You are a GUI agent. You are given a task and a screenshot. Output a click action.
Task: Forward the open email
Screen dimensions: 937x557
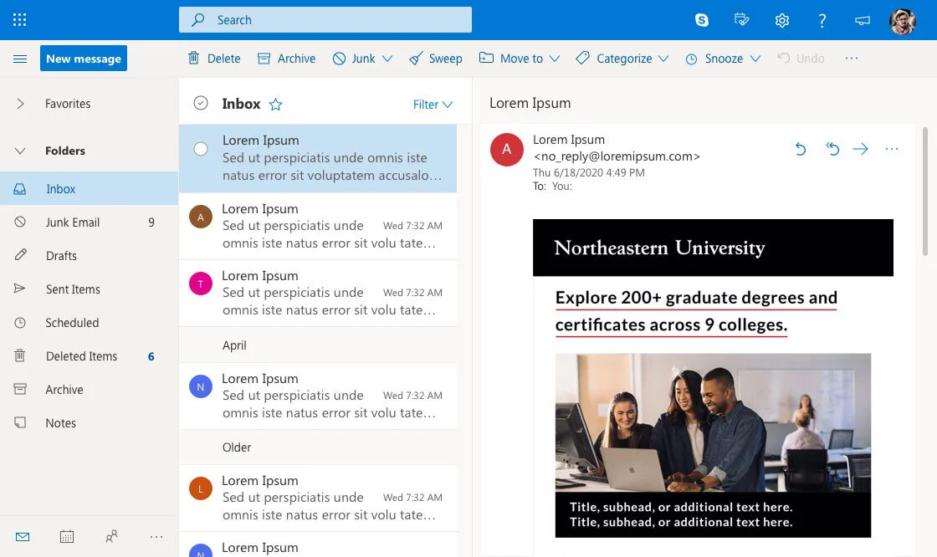click(x=861, y=149)
